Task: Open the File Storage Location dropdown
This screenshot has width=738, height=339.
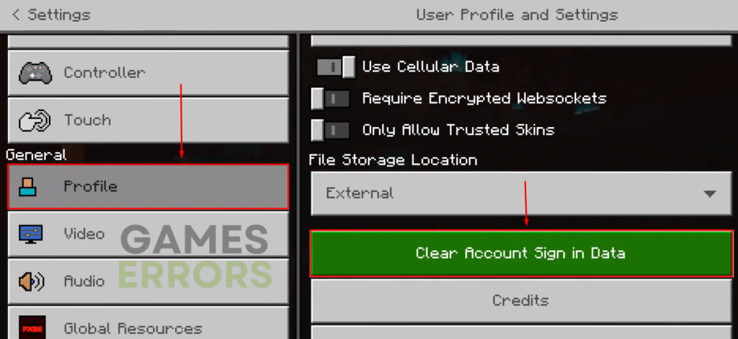Action: pyautogui.click(x=521, y=193)
